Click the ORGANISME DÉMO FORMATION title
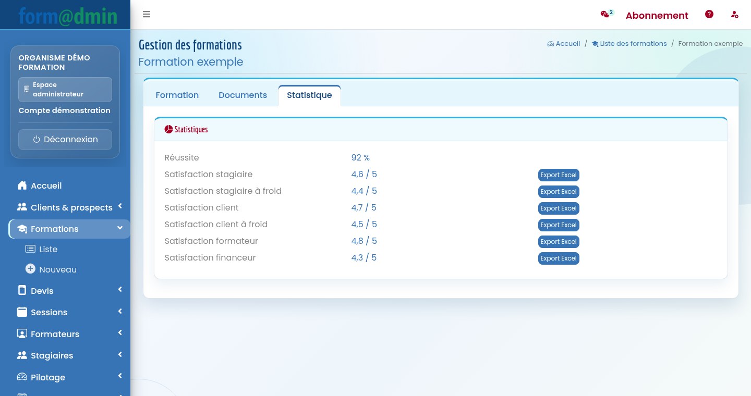The height and width of the screenshot is (396, 751). click(54, 63)
